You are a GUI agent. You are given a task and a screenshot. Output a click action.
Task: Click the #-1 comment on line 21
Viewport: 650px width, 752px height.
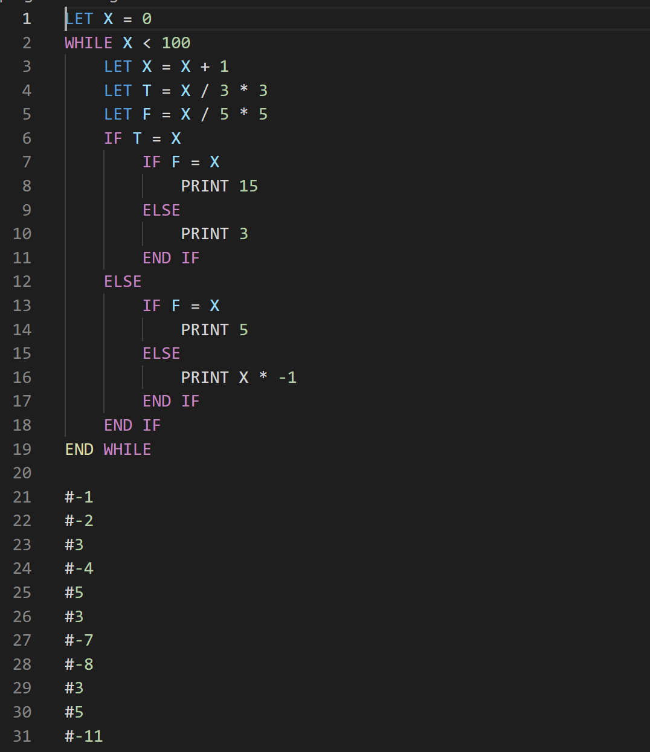coord(79,497)
